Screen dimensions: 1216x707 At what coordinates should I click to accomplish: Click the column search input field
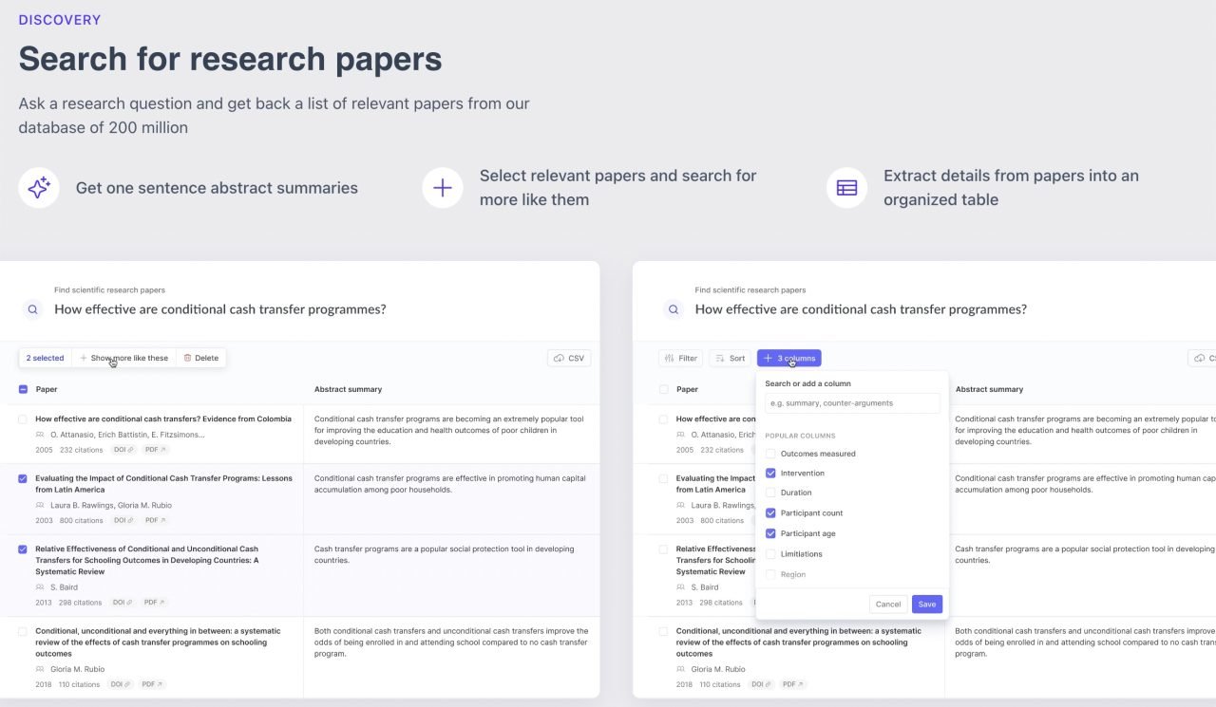click(852, 403)
